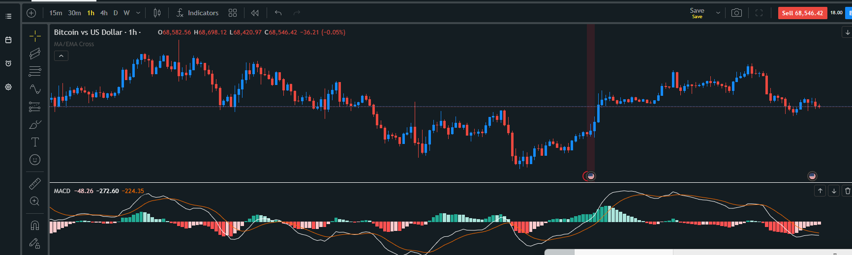Open the bar replay control
The height and width of the screenshot is (255, 852).
pyautogui.click(x=255, y=13)
